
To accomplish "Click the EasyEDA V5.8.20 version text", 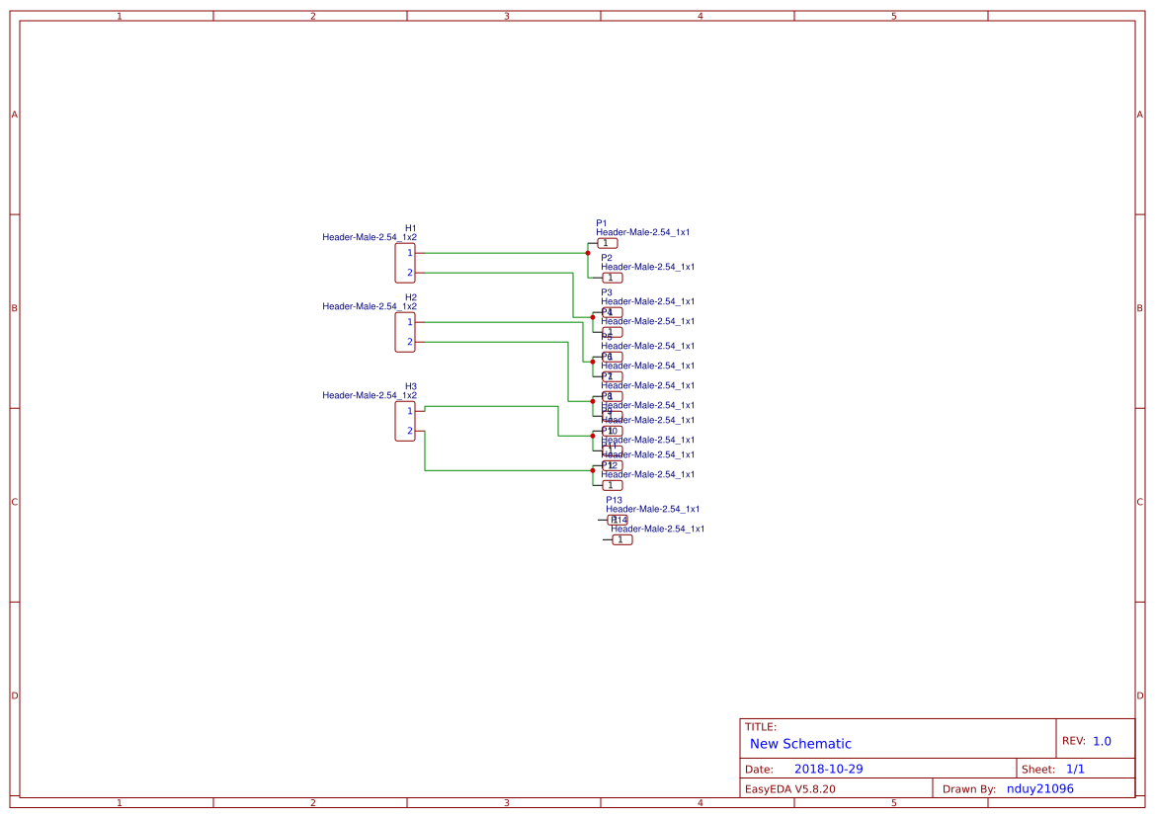I will 789,788.
